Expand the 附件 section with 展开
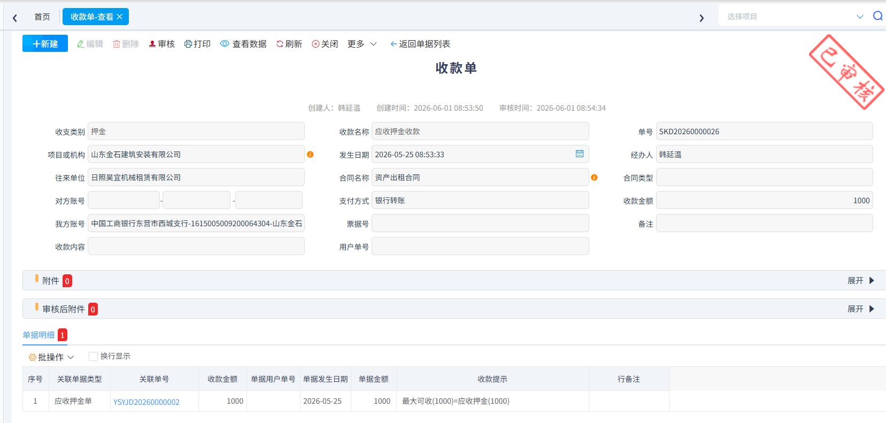 point(860,280)
